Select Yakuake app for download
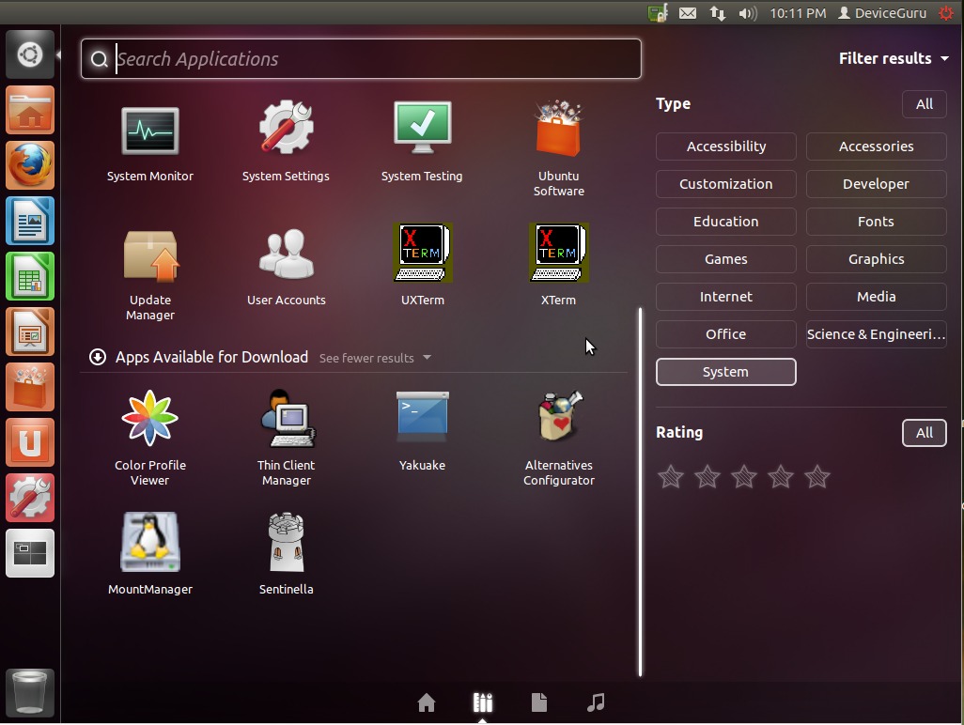The width and height of the screenshot is (964, 725). pyautogui.click(x=423, y=431)
